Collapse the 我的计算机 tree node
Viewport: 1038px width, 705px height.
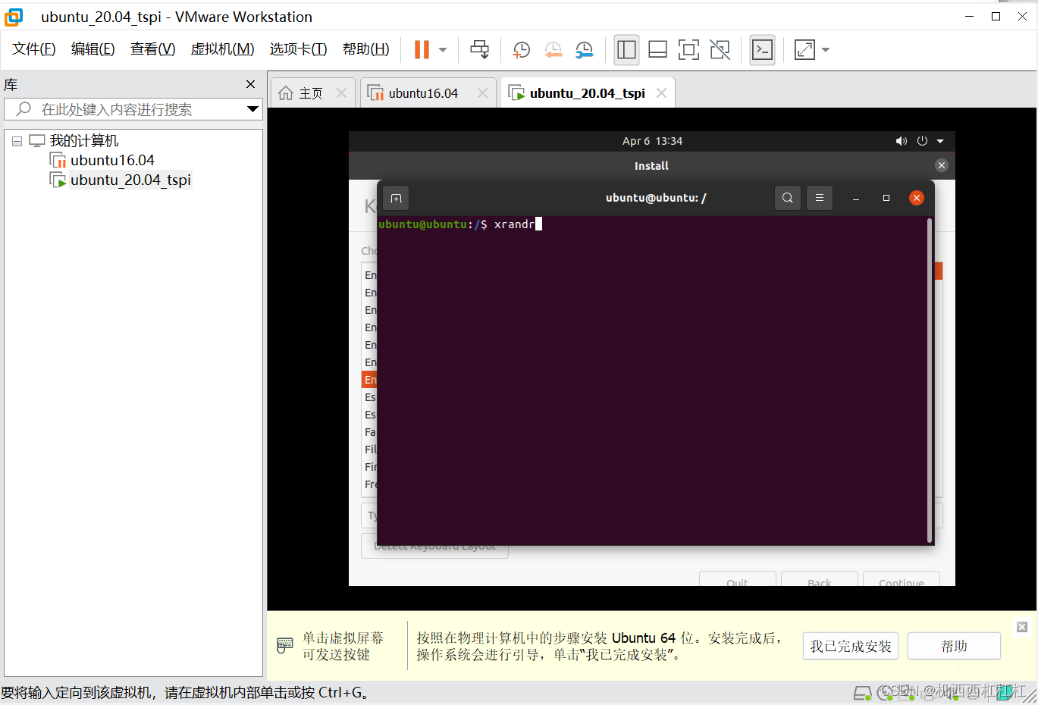pyautogui.click(x=17, y=140)
